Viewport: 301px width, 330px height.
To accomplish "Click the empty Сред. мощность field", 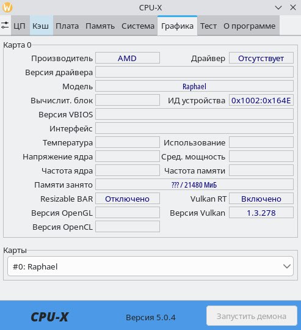I will coord(261,156).
